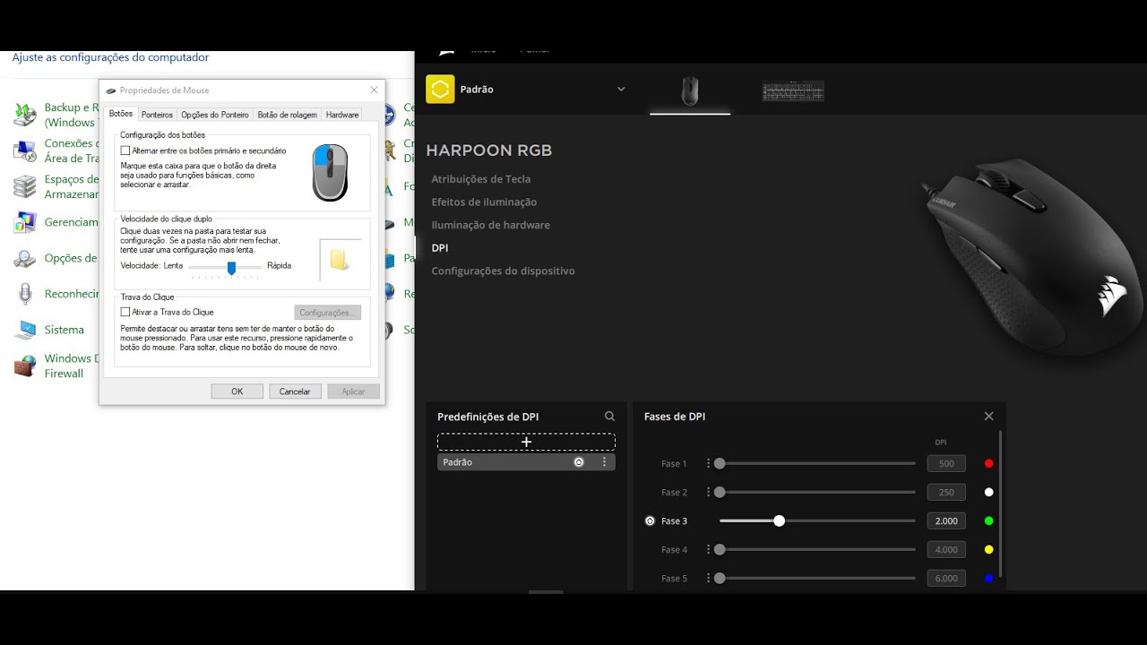Click the Backup e Restauração control panel icon
Viewport: 1147px width, 645px height.
pyautogui.click(x=25, y=114)
